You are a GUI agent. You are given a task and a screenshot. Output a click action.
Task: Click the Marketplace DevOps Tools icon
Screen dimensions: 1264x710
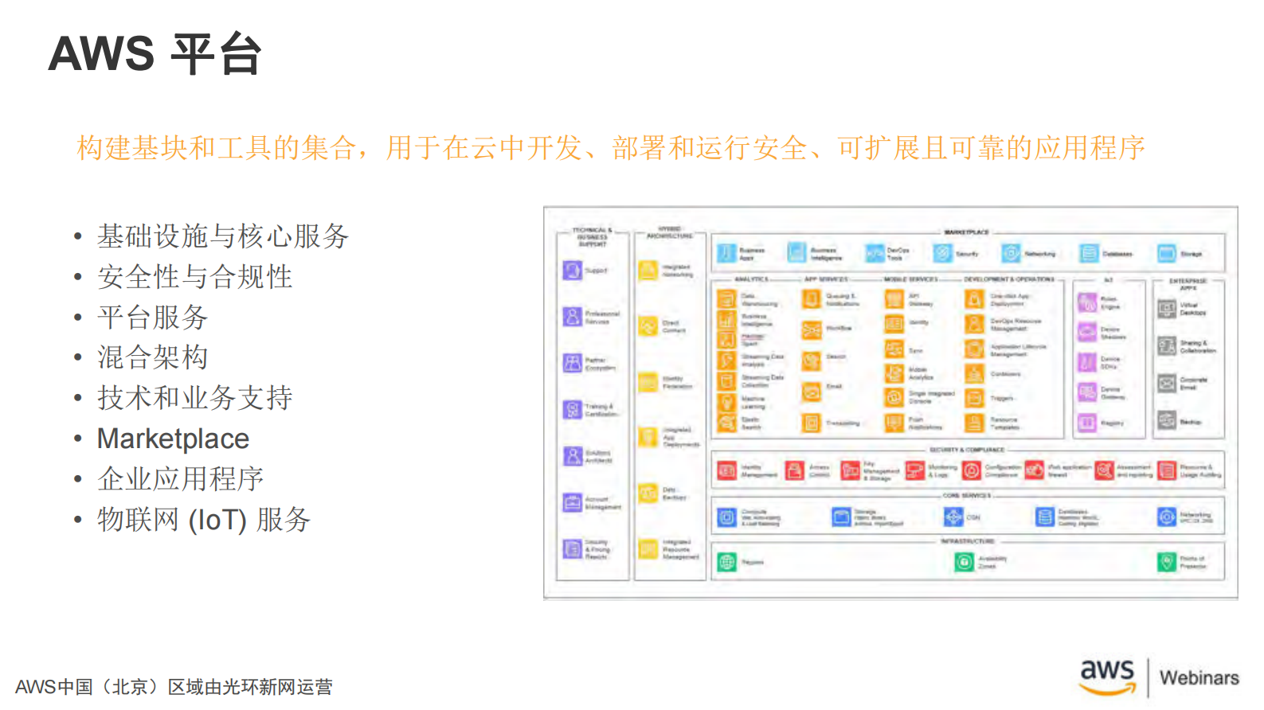click(x=875, y=253)
